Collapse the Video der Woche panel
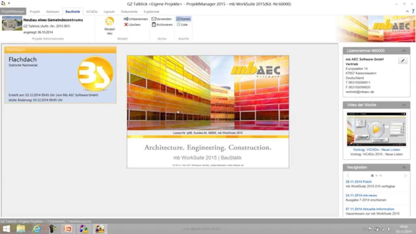Screen dimensions: 416x234 tap(404, 105)
